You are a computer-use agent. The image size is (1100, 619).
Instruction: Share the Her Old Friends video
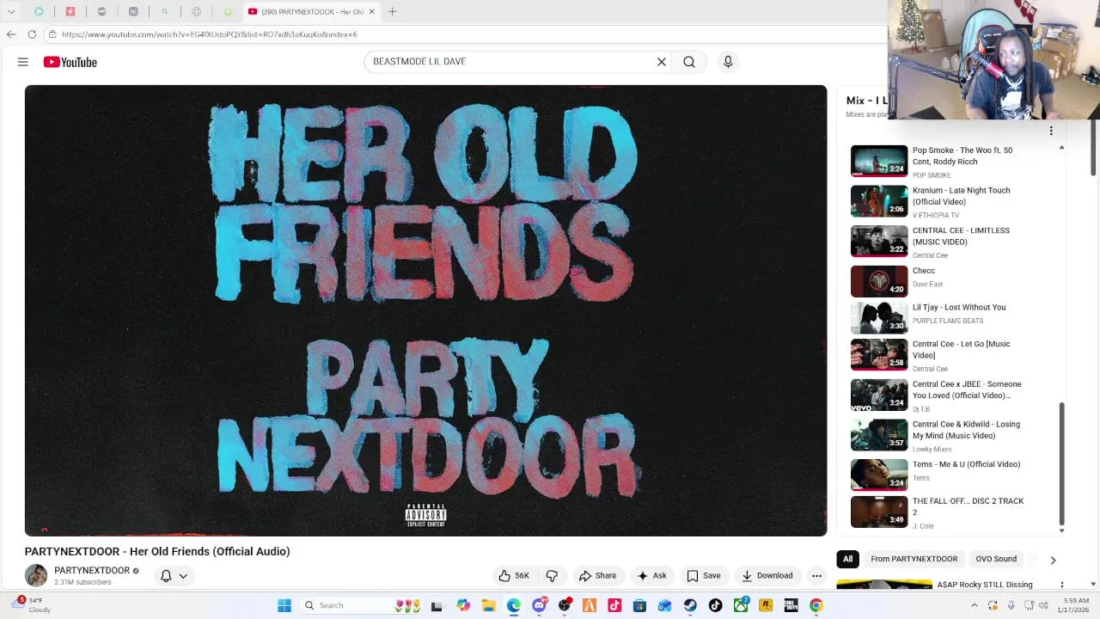pyautogui.click(x=597, y=576)
